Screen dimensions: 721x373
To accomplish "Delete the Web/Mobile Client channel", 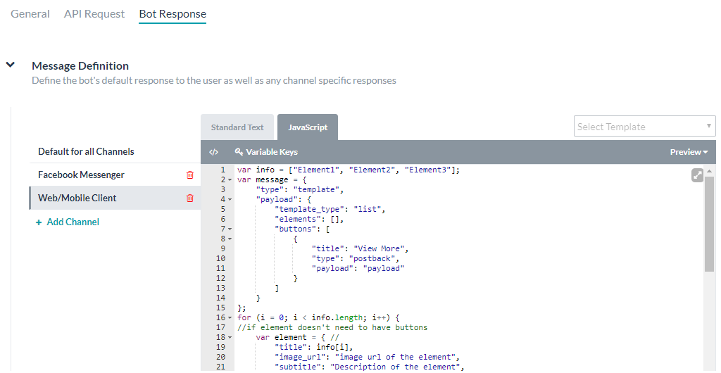I will 189,198.
